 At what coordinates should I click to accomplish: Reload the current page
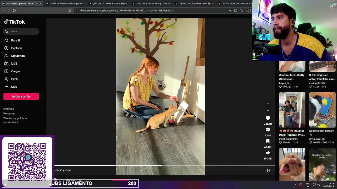coord(14,10)
